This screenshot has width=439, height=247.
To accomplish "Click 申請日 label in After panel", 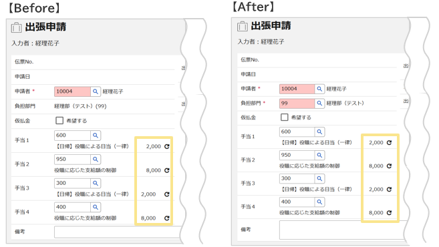I will [x=249, y=74].
